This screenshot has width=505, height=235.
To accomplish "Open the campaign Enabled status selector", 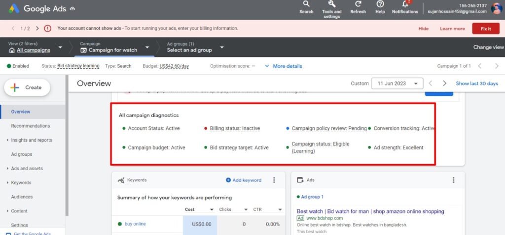I will pos(18,66).
